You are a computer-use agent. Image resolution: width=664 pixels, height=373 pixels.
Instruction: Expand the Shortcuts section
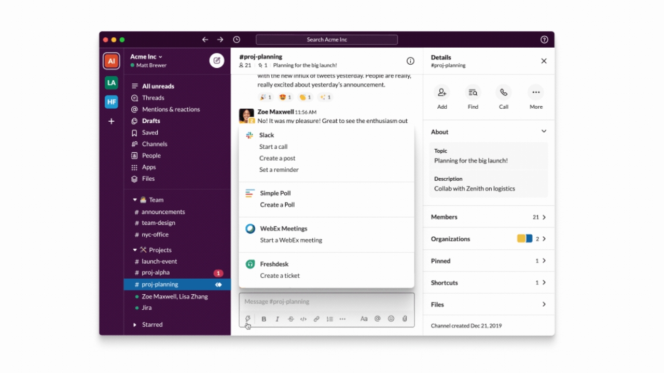click(489, 282)
